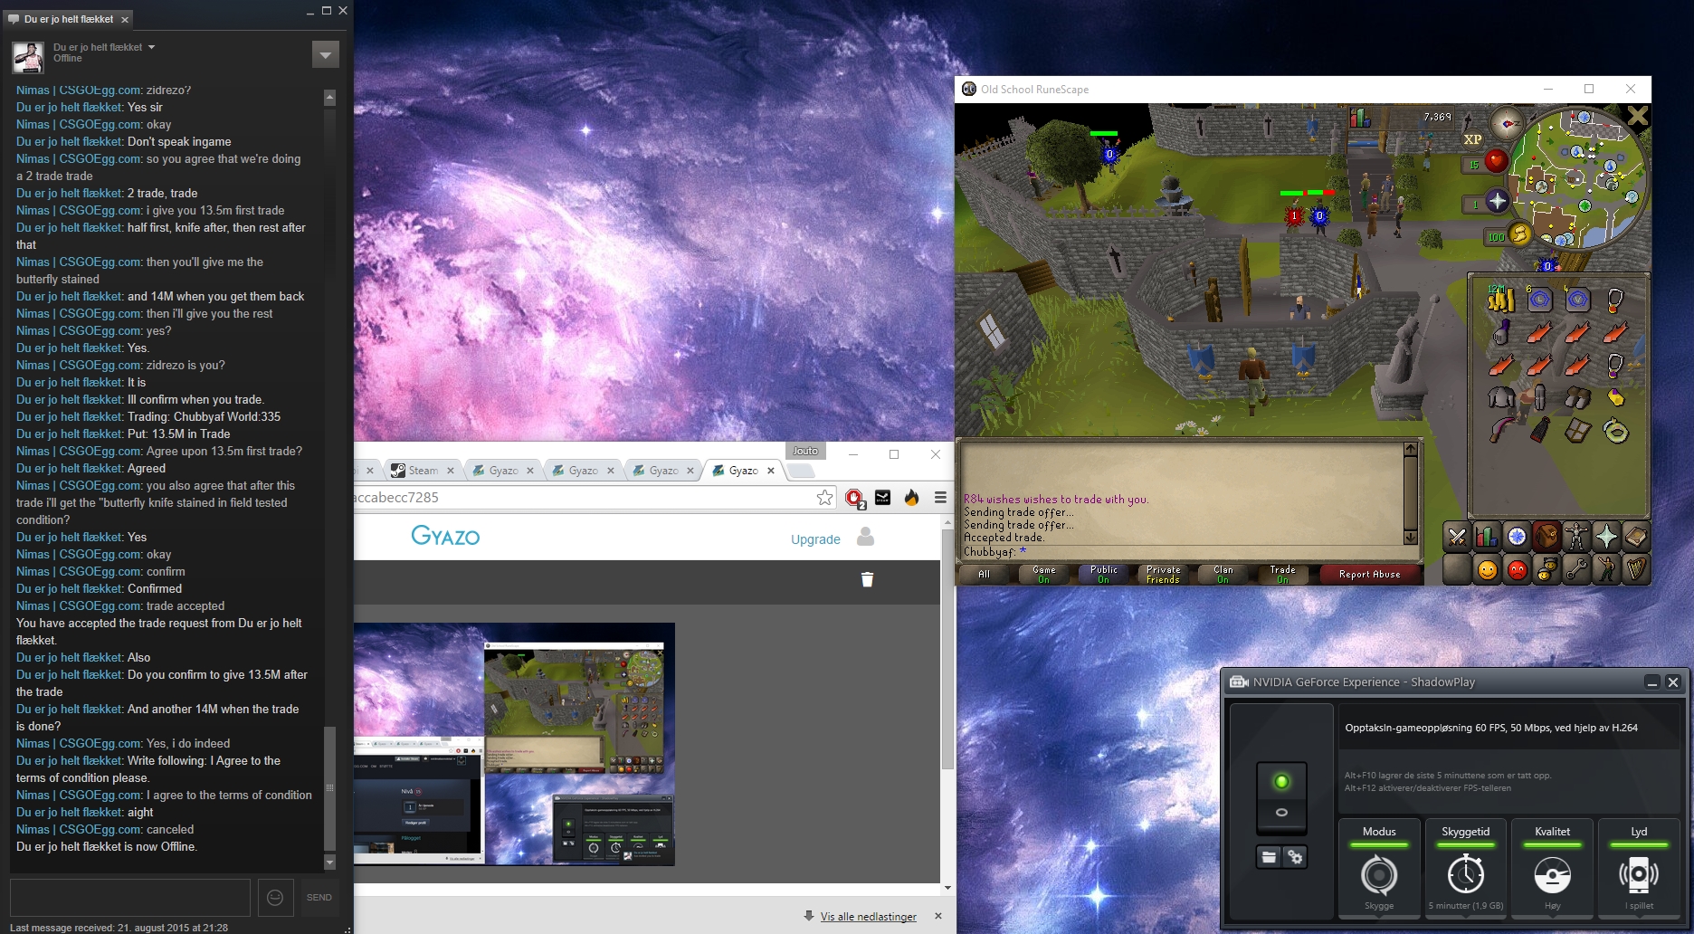
Task: Select the Steam chat tab 'Du er jo helt flækket'
Action: [x=69, y=19]
